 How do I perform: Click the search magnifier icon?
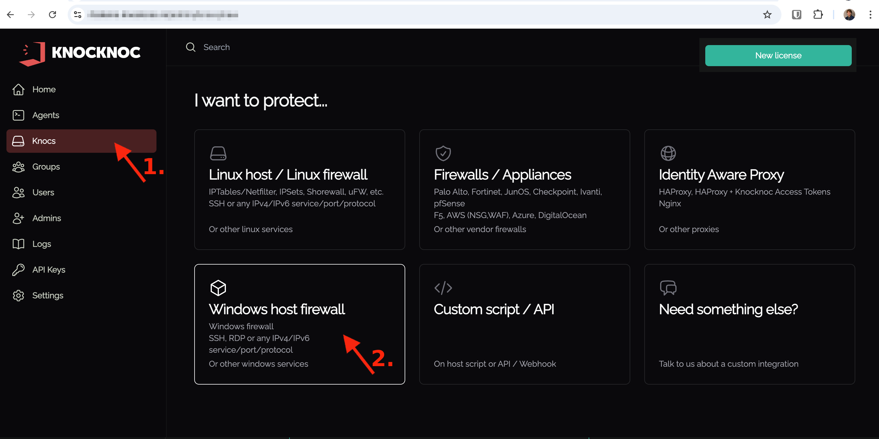190,47
